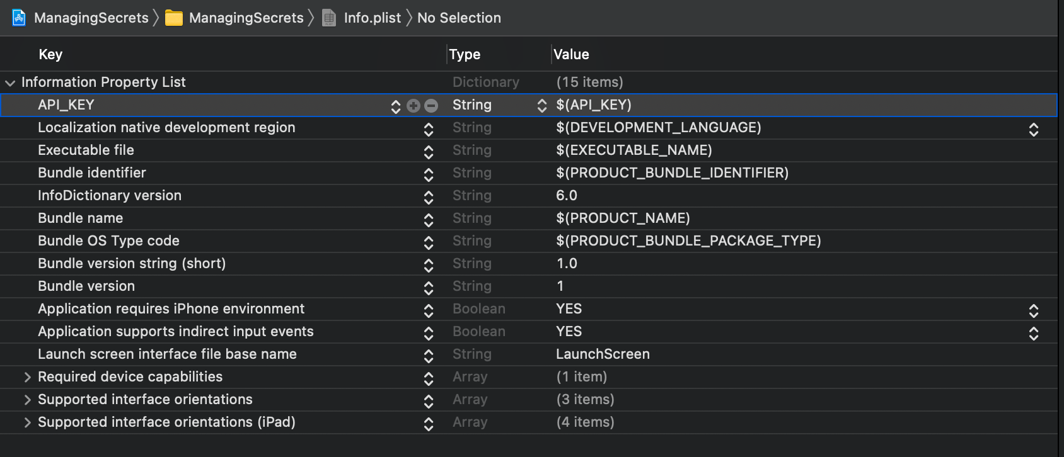Viewport: 1064px width, 457px height.
Task: Expand Supported interface orientations array
Action: tap(27, 400)
